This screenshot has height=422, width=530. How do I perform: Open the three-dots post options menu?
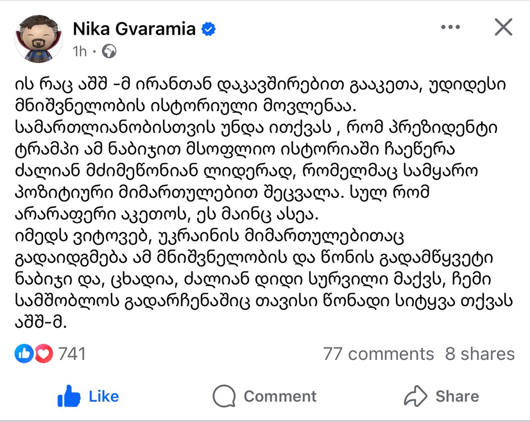coord(451,27)
